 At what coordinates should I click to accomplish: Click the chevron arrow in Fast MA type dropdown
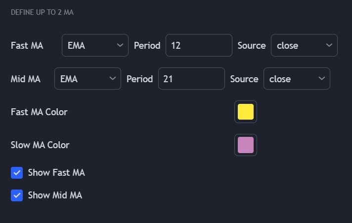(120, 45)
